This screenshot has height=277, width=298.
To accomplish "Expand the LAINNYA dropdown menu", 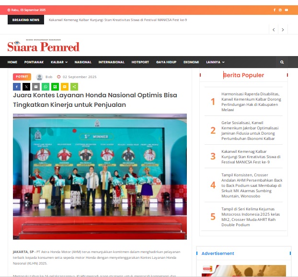I will [215, 62].
